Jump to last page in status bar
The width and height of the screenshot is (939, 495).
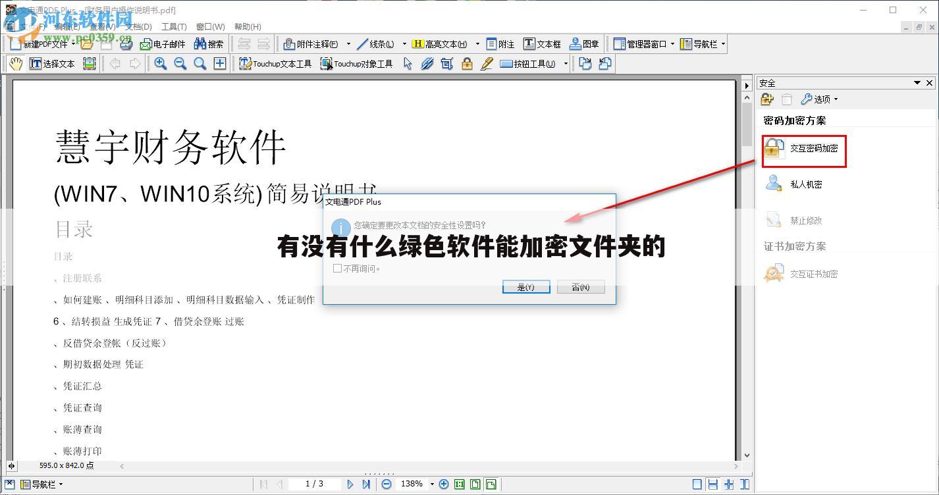coord(367,484)
